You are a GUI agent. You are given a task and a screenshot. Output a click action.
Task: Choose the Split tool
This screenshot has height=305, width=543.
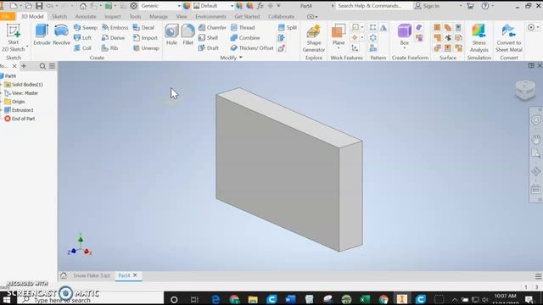click(x=288, y=28)
